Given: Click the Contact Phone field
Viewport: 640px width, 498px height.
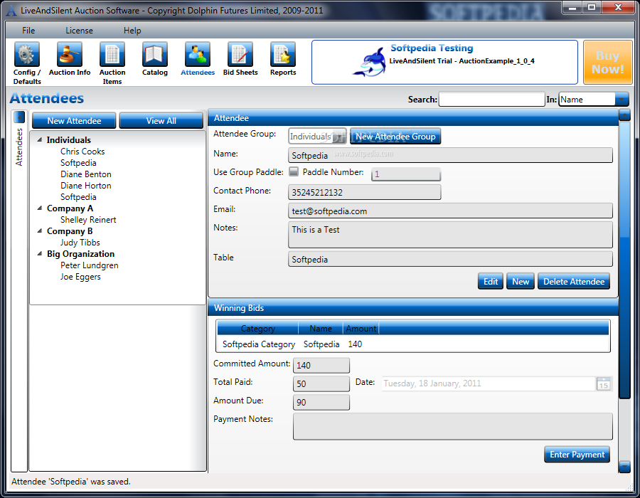Looking at the screenshot, I should pos(365,192).
